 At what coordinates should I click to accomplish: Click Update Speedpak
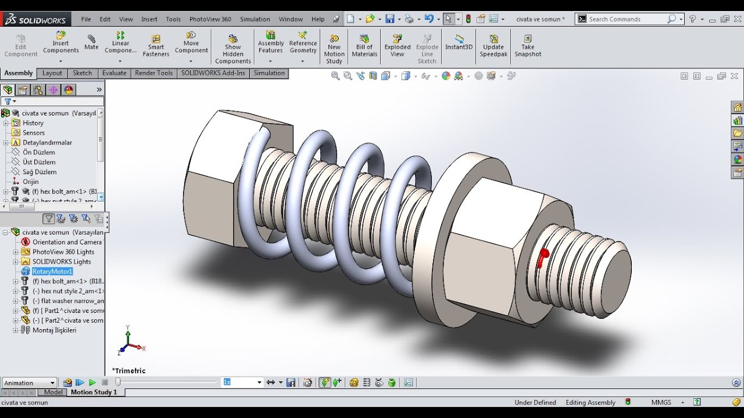tap(493, 46)
